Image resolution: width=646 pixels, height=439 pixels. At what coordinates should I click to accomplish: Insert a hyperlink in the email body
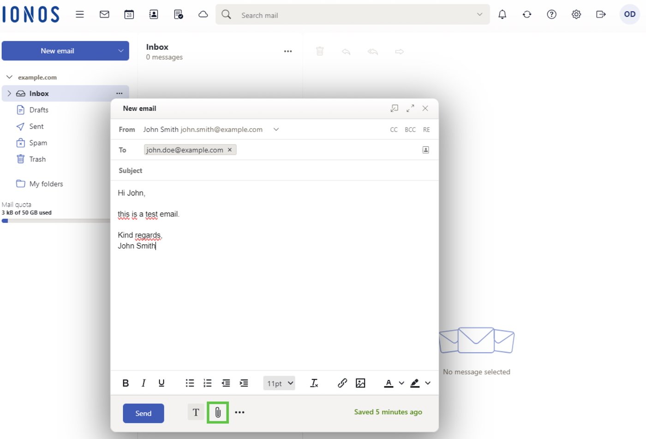[x=342, y=383]
